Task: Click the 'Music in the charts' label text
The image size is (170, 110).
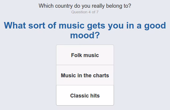Action: click(x=85, y=76)
